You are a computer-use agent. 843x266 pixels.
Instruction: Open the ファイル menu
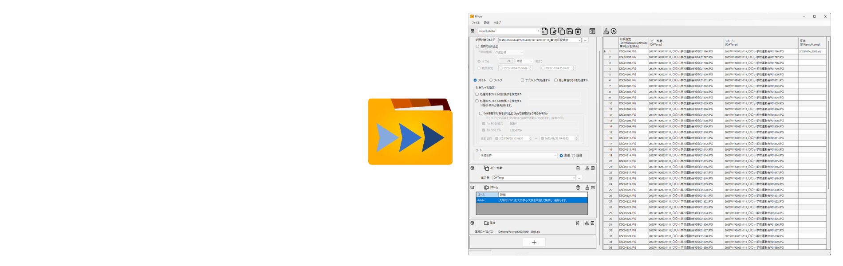point(476,23)
